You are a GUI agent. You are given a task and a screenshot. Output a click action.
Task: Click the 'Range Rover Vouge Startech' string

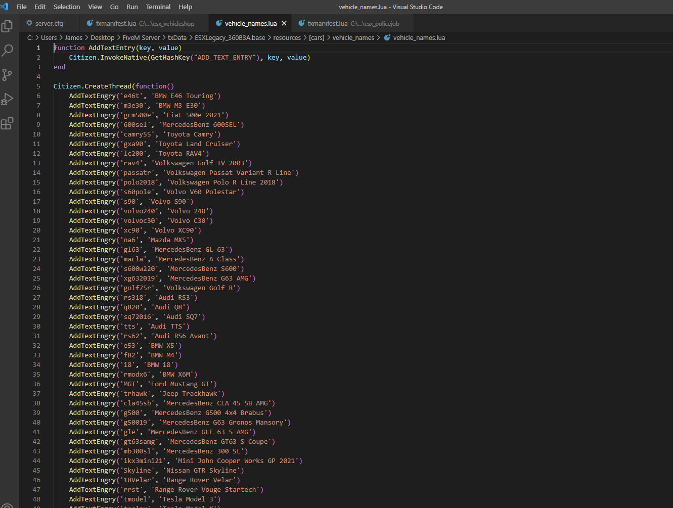tap(205, 489)
